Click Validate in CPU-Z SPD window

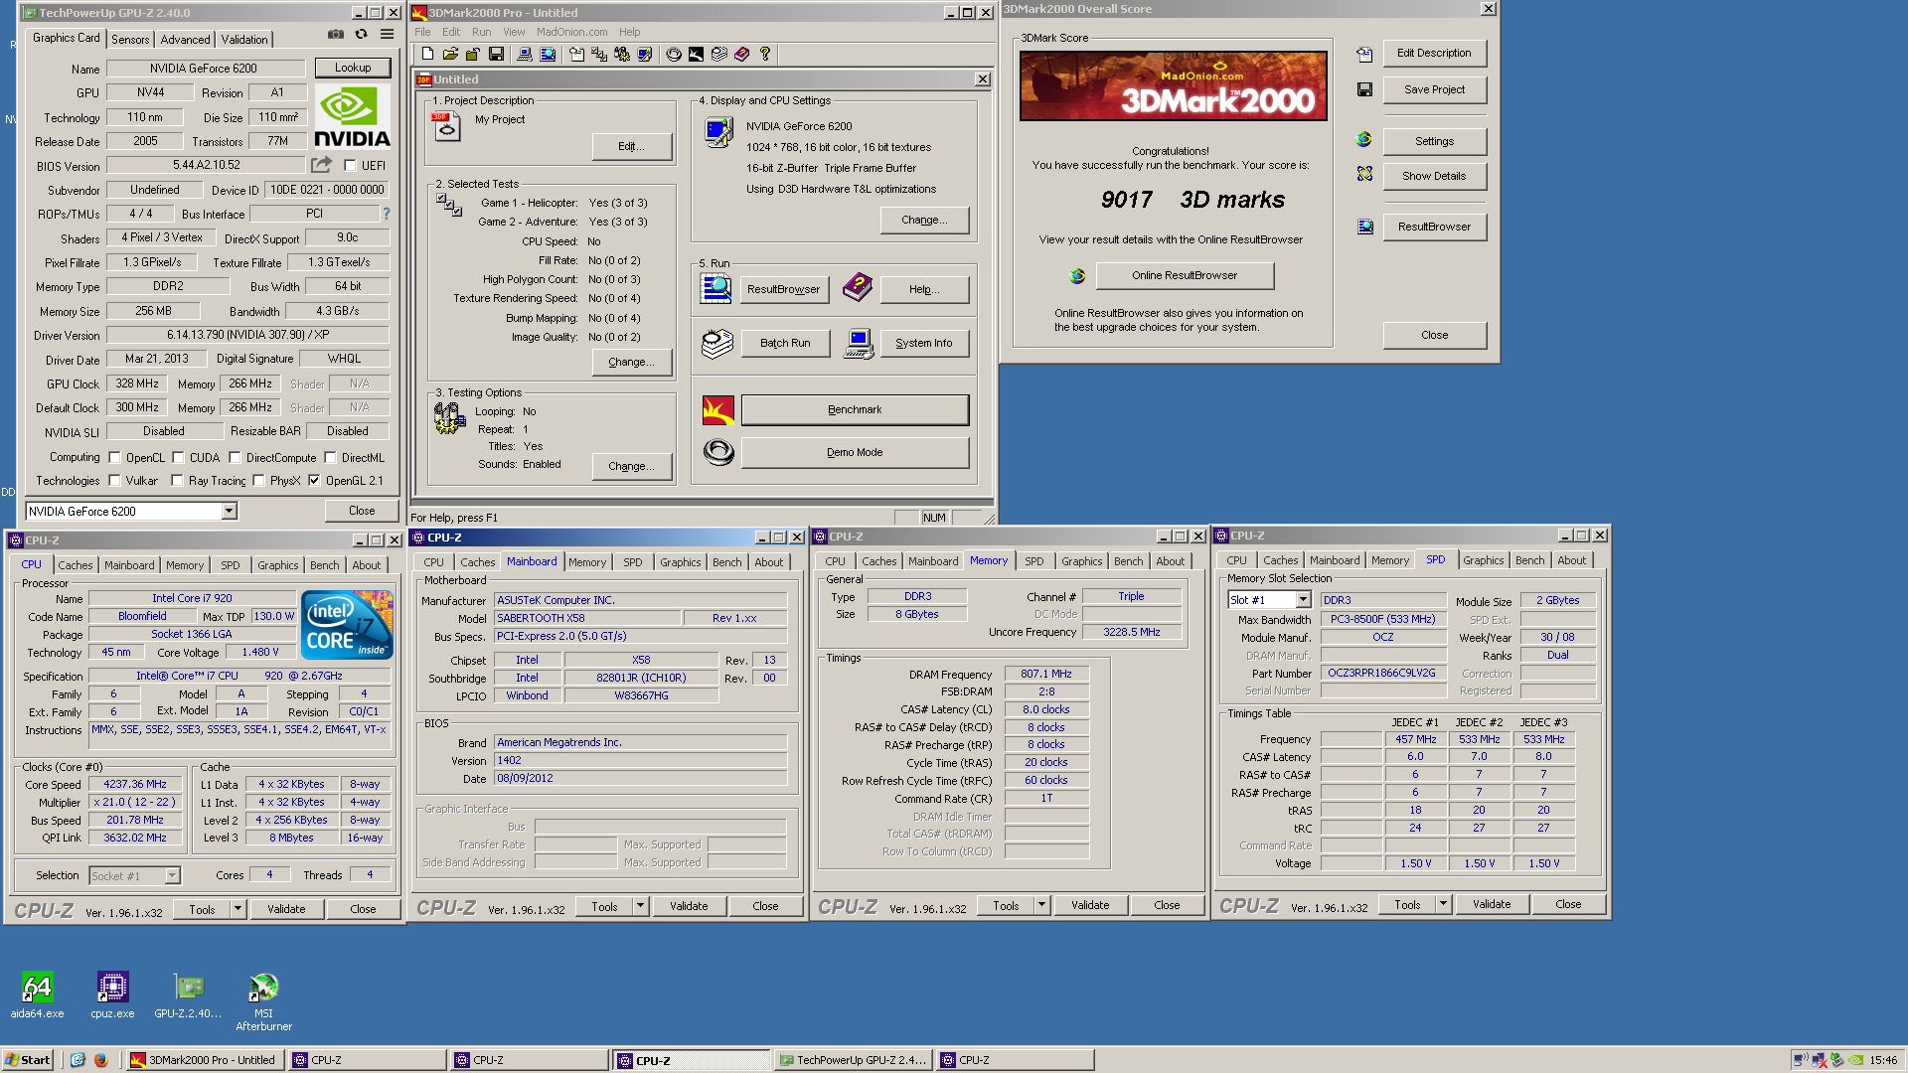coord(1491,904)
